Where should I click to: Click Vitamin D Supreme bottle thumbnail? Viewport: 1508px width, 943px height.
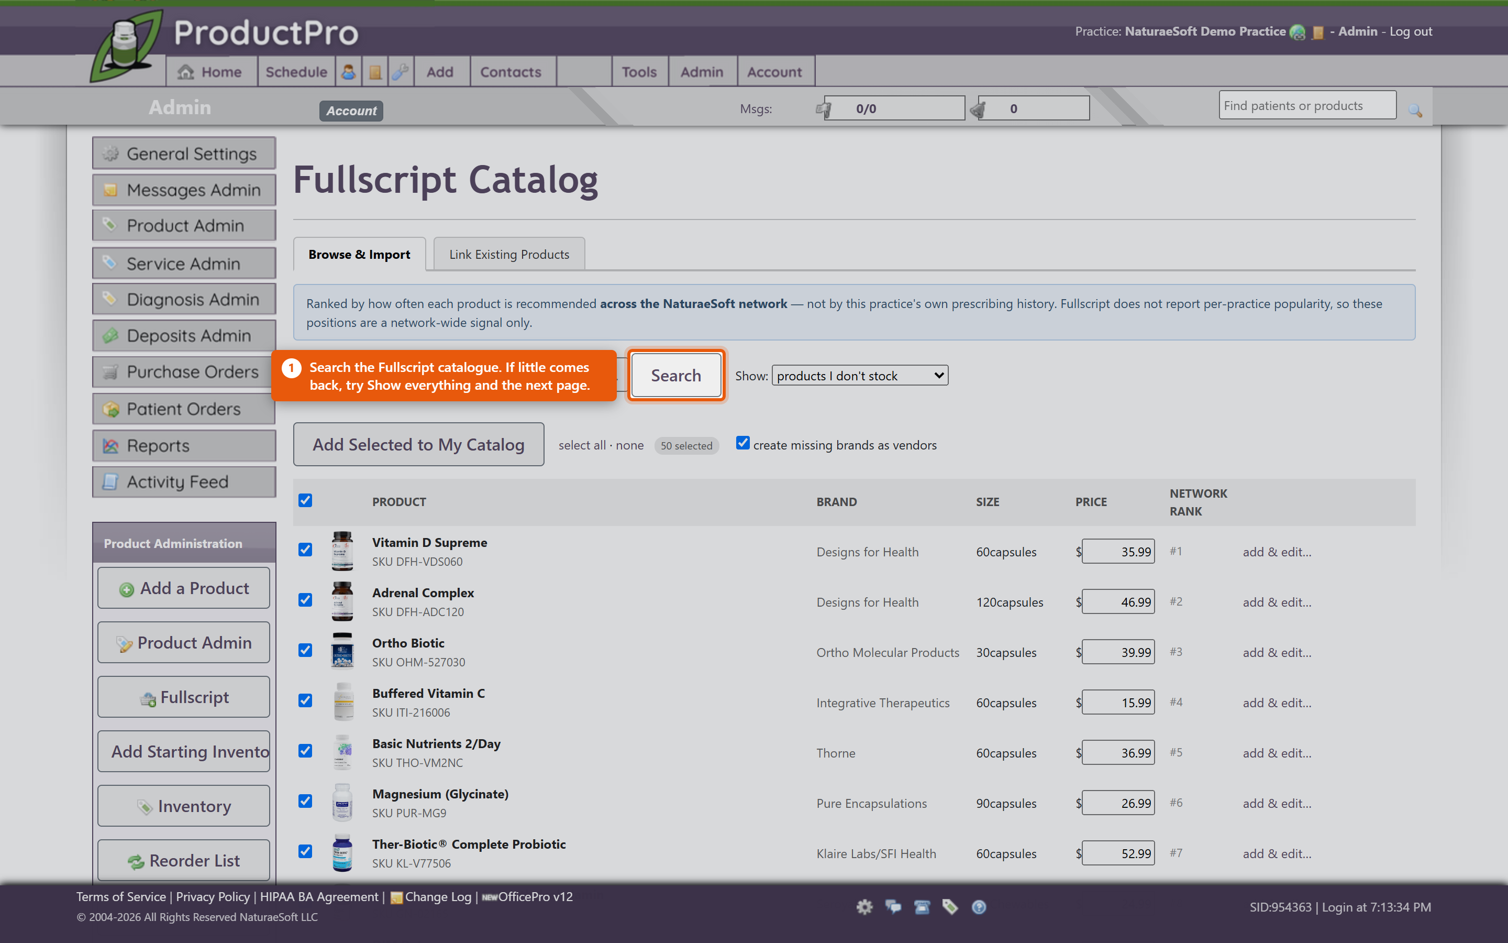(x=342, y=551)
